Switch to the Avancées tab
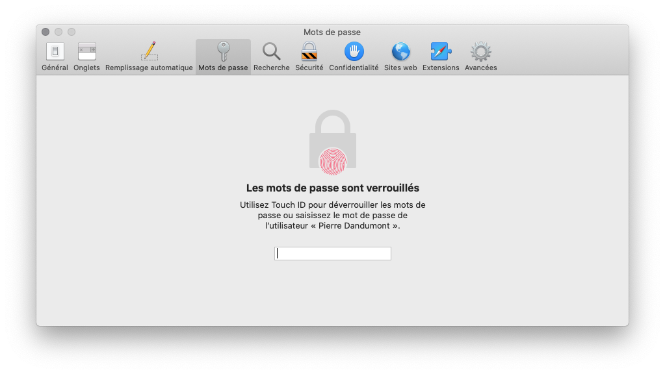 click(480, 56)
